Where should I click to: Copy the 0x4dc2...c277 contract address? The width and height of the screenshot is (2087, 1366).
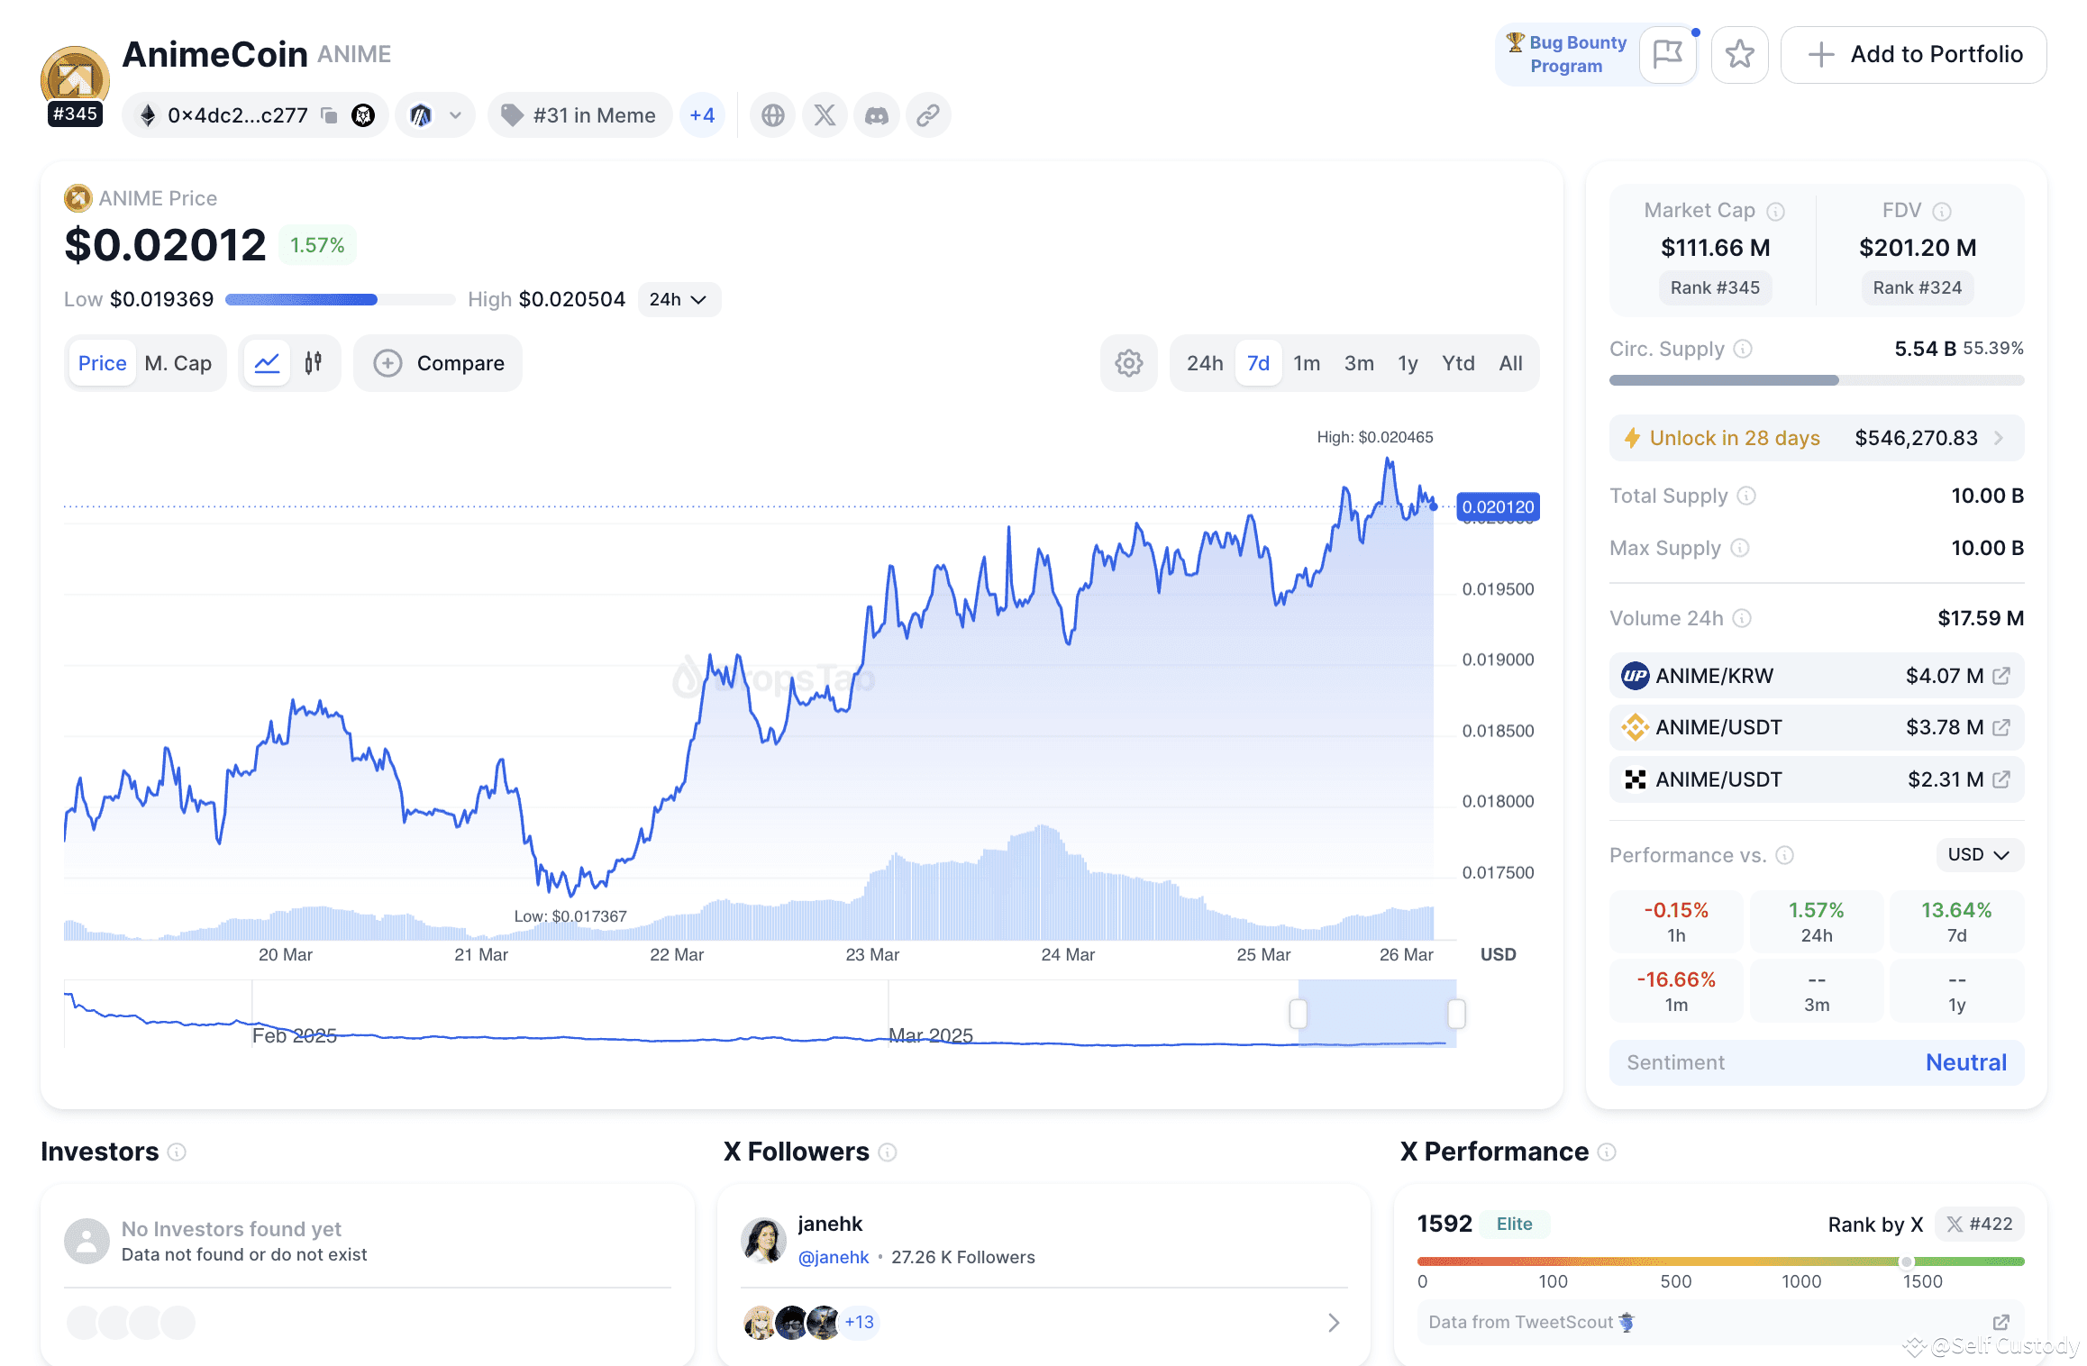(330, 115)
